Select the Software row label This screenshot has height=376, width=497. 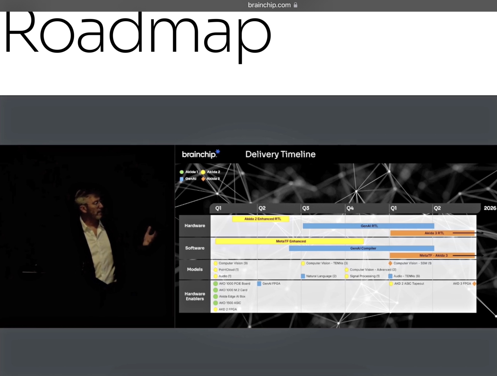coord(195,248)
